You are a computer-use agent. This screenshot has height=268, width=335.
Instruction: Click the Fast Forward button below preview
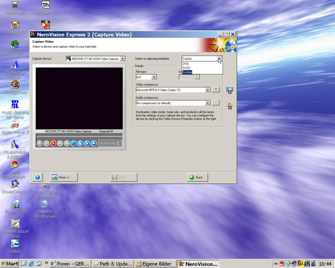[x=67, y=143]
